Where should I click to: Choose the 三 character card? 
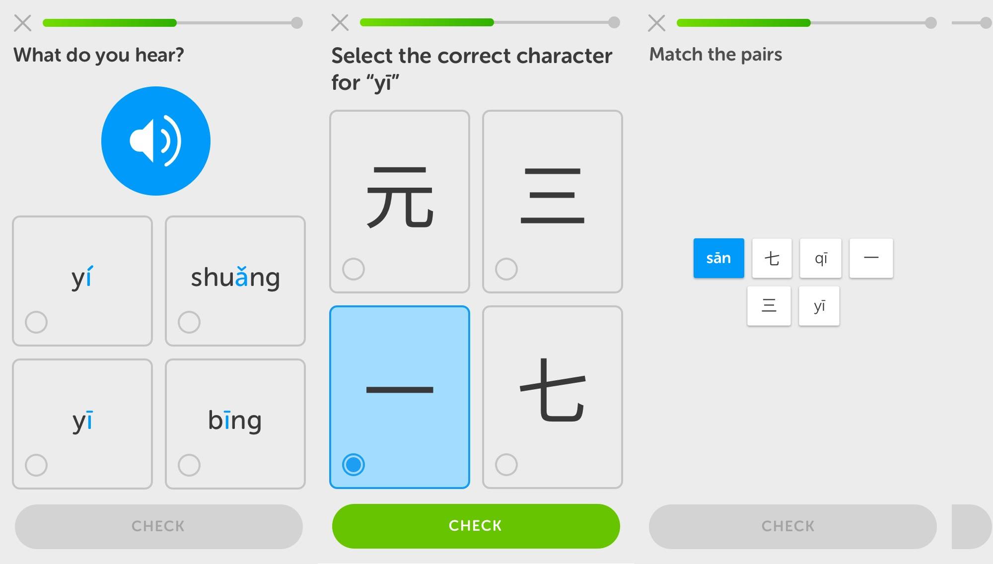pos(553,201)
